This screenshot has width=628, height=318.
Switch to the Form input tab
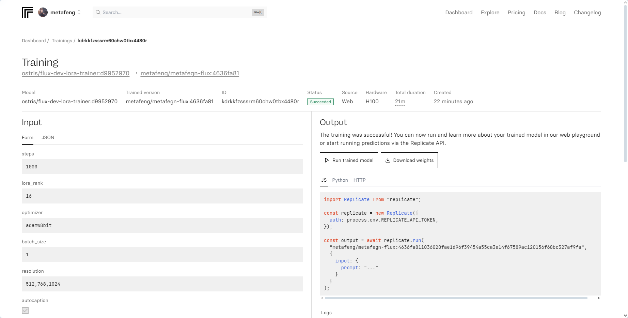tap(28, 138)
